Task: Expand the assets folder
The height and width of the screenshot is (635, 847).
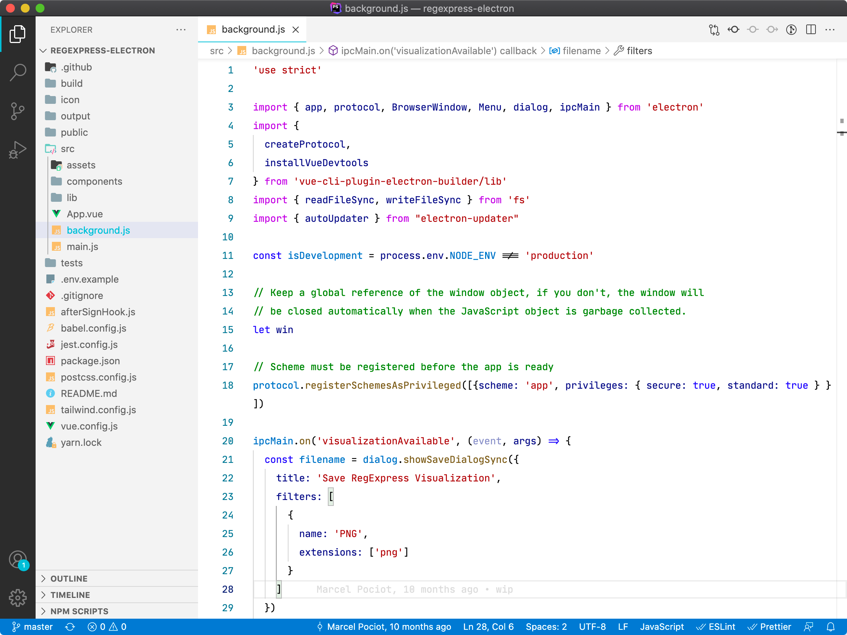Action: point(117,165)
